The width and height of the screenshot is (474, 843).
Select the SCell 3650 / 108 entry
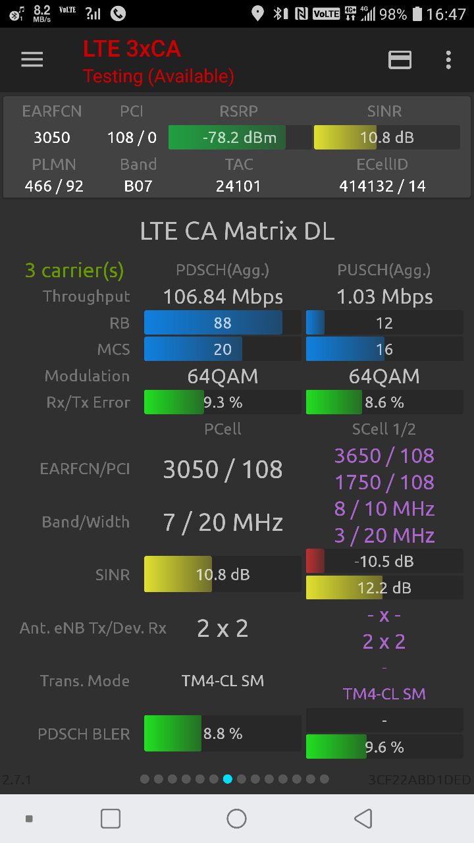point(384,456)
